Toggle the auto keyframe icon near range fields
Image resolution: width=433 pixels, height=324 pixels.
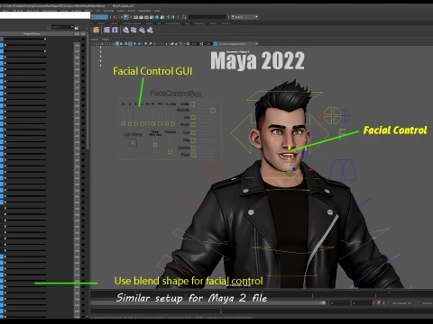(379, 303)
